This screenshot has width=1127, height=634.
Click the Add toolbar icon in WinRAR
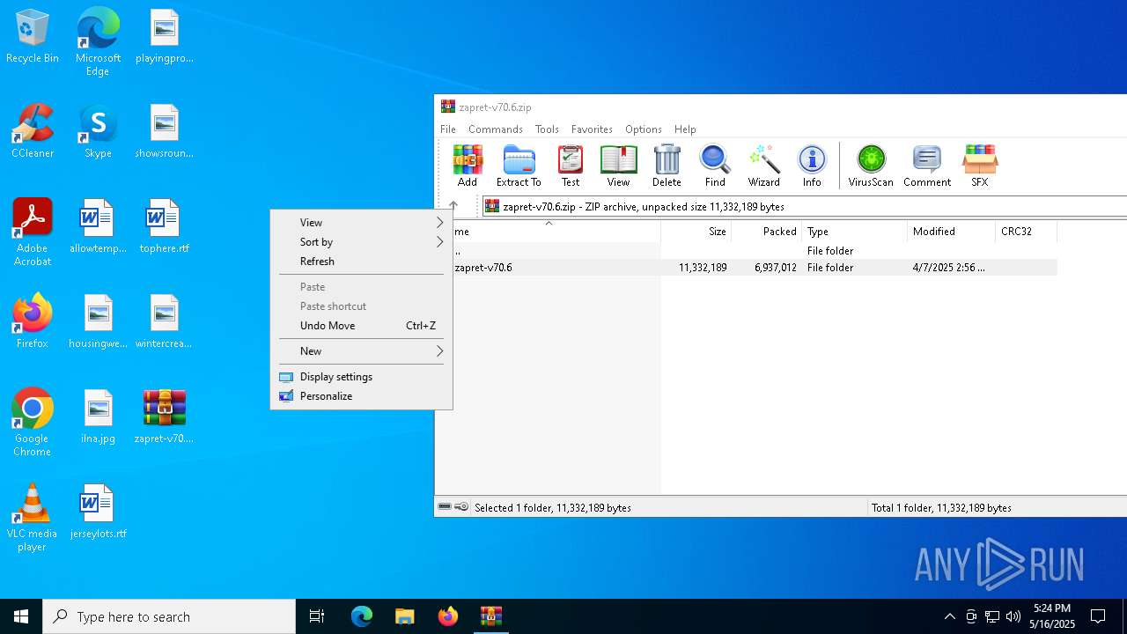pyautogui.click(x=468, y=166)
